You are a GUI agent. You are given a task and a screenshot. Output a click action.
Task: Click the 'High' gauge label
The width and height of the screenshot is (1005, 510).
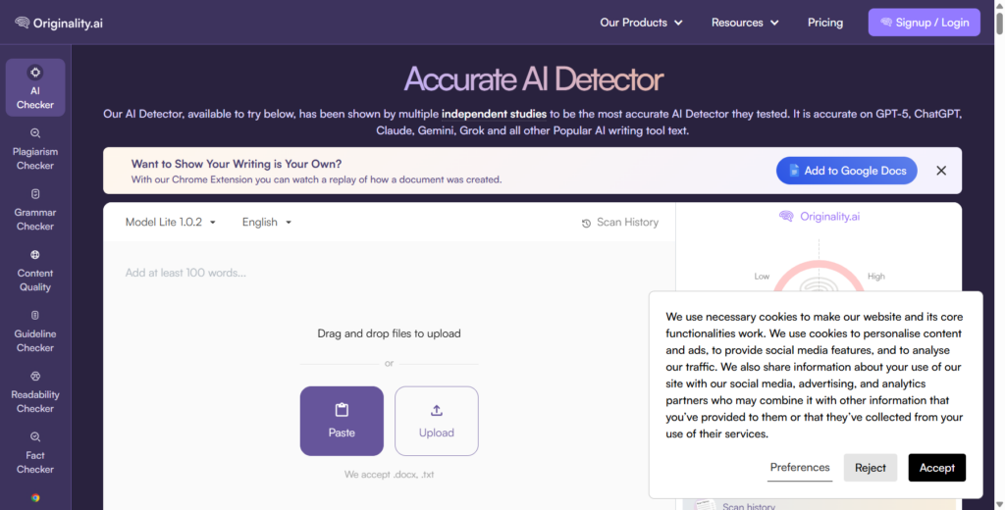coord(876,277)
